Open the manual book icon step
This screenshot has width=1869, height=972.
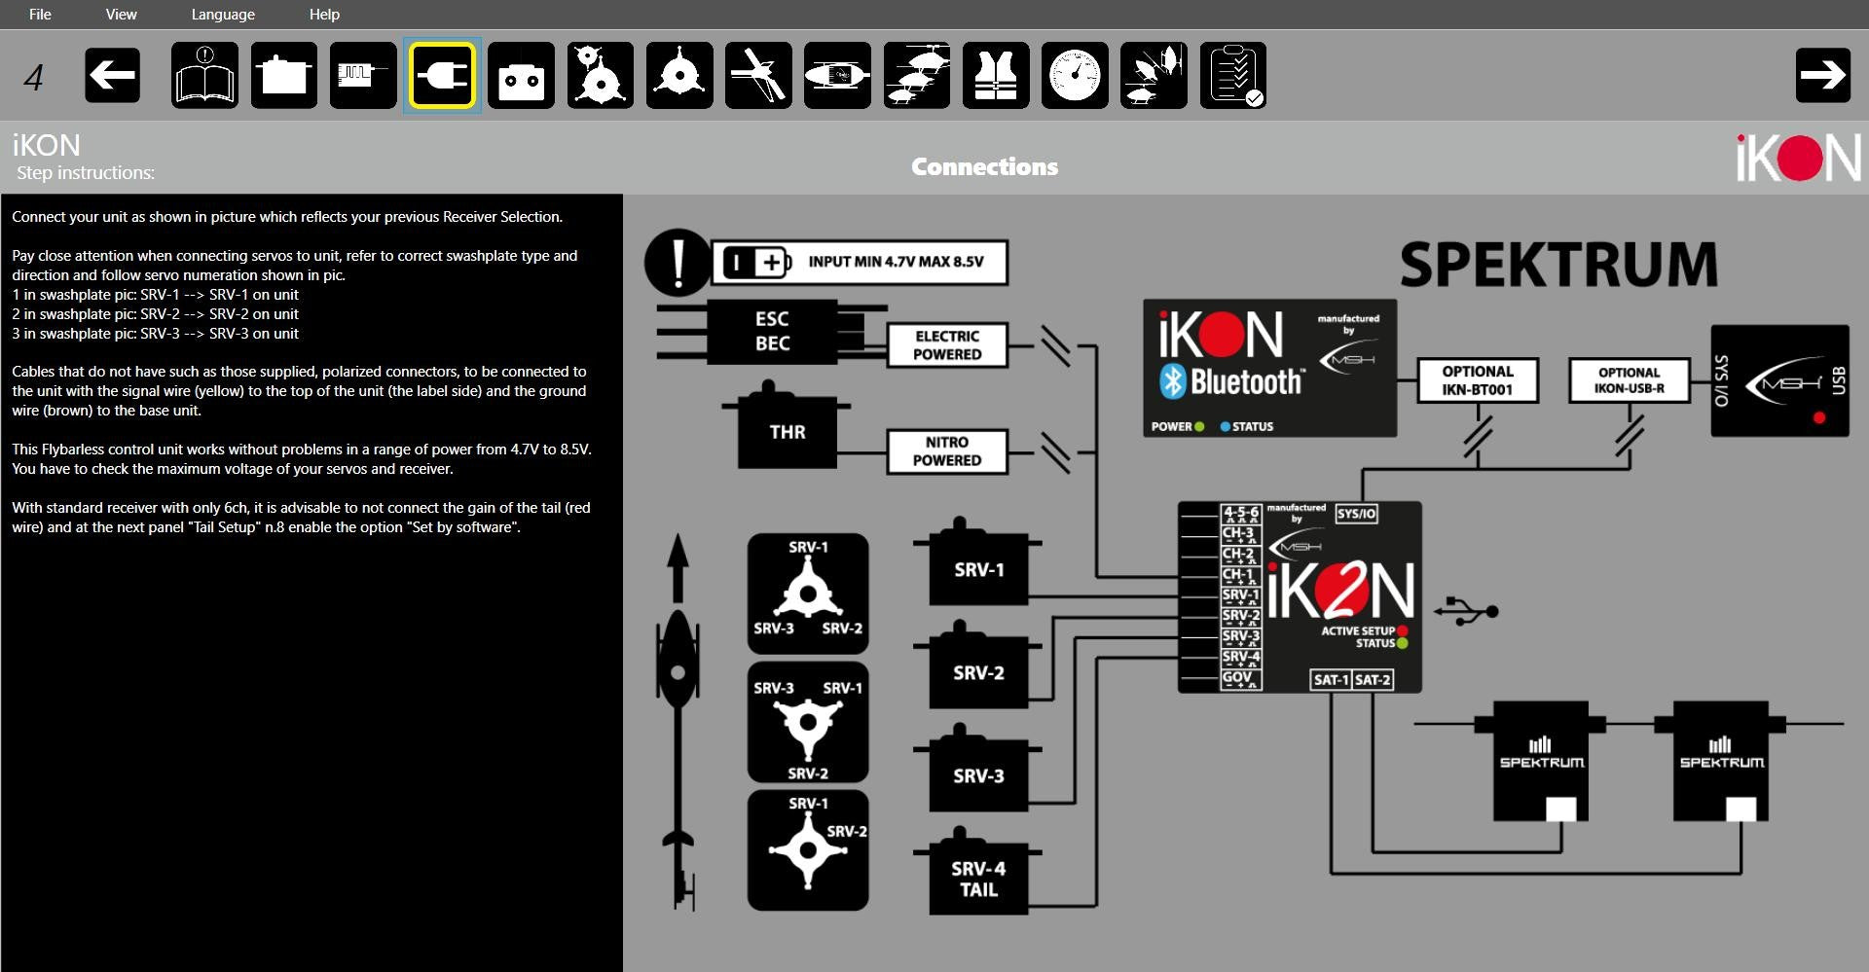(x=204, y=75)
